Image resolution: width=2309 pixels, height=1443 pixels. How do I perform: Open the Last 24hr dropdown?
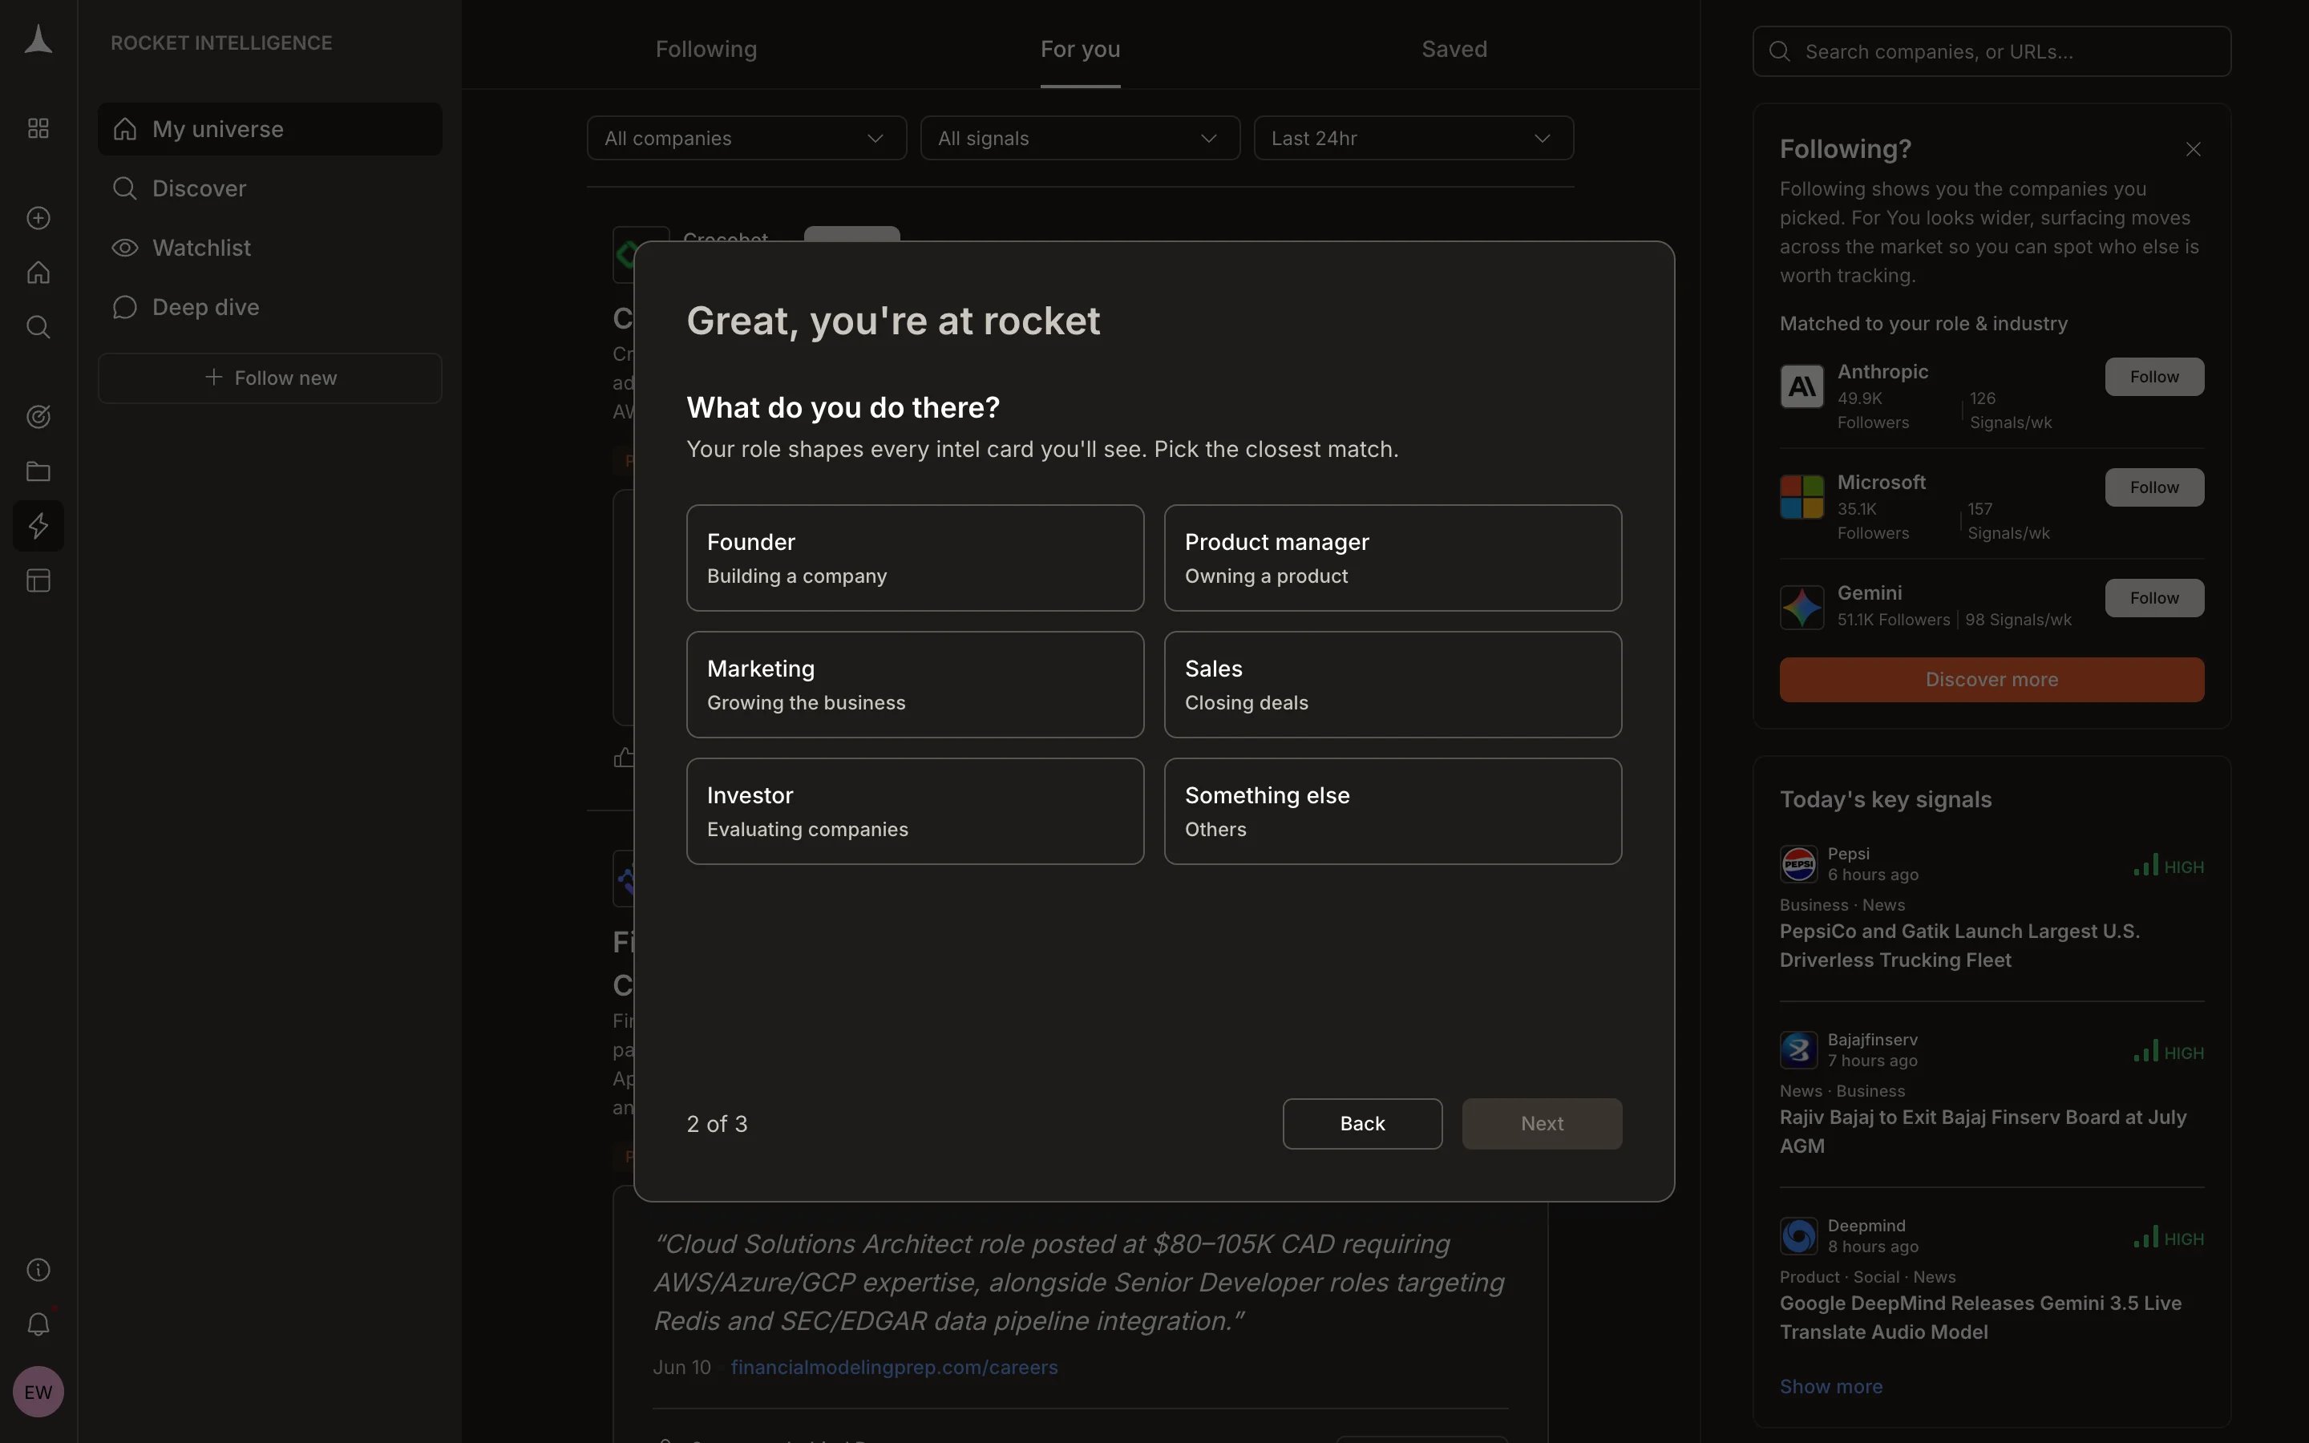click(1413, 139)
